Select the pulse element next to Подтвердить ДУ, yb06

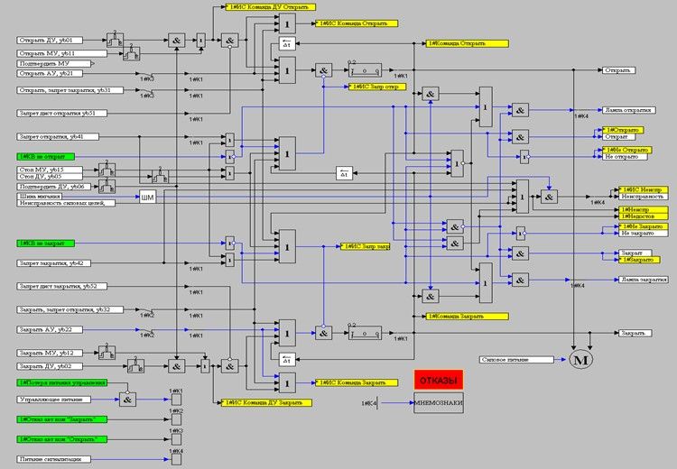(107, 187)
